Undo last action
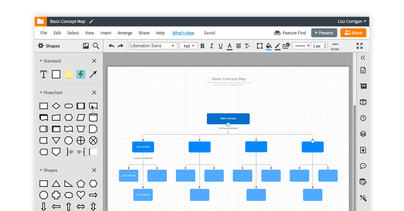Viewport: 404px width, 211px height. coord(111,46)
